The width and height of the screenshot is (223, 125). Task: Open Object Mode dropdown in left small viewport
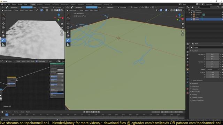[8, 10]
